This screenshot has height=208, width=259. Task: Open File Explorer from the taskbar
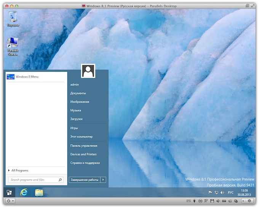[x=39, y=192]
